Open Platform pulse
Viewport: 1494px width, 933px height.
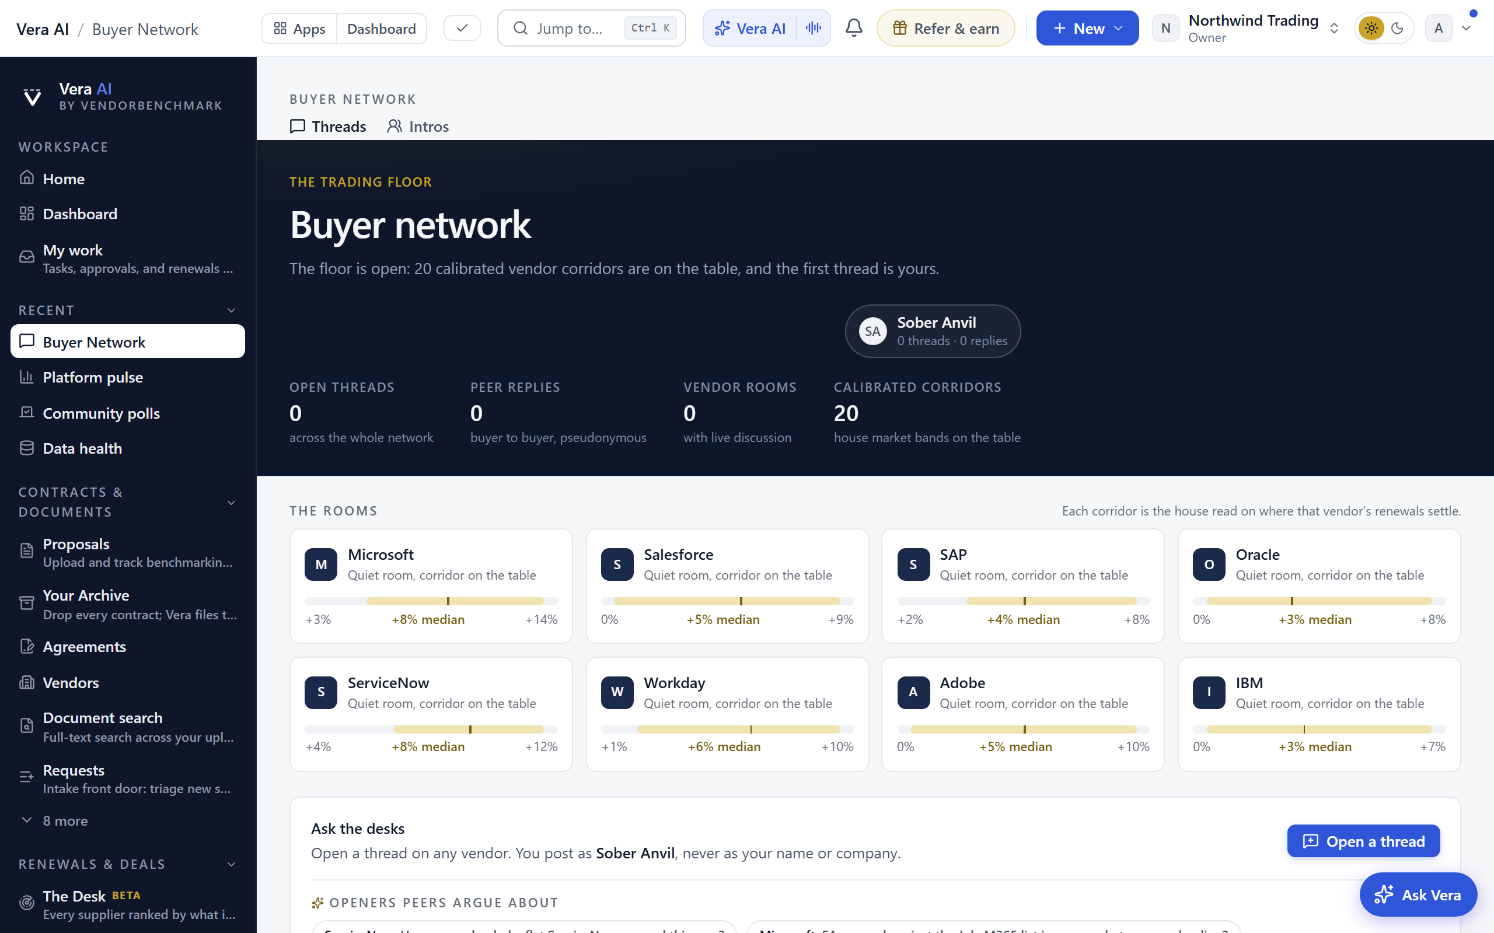(128, 377)
